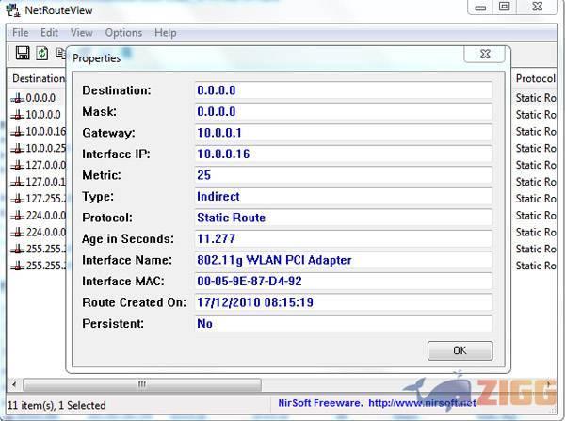This screenshot has width=565, height=421.
Task: Click the horizontal scrollbar thumb
Action: (x=141, y=384)
